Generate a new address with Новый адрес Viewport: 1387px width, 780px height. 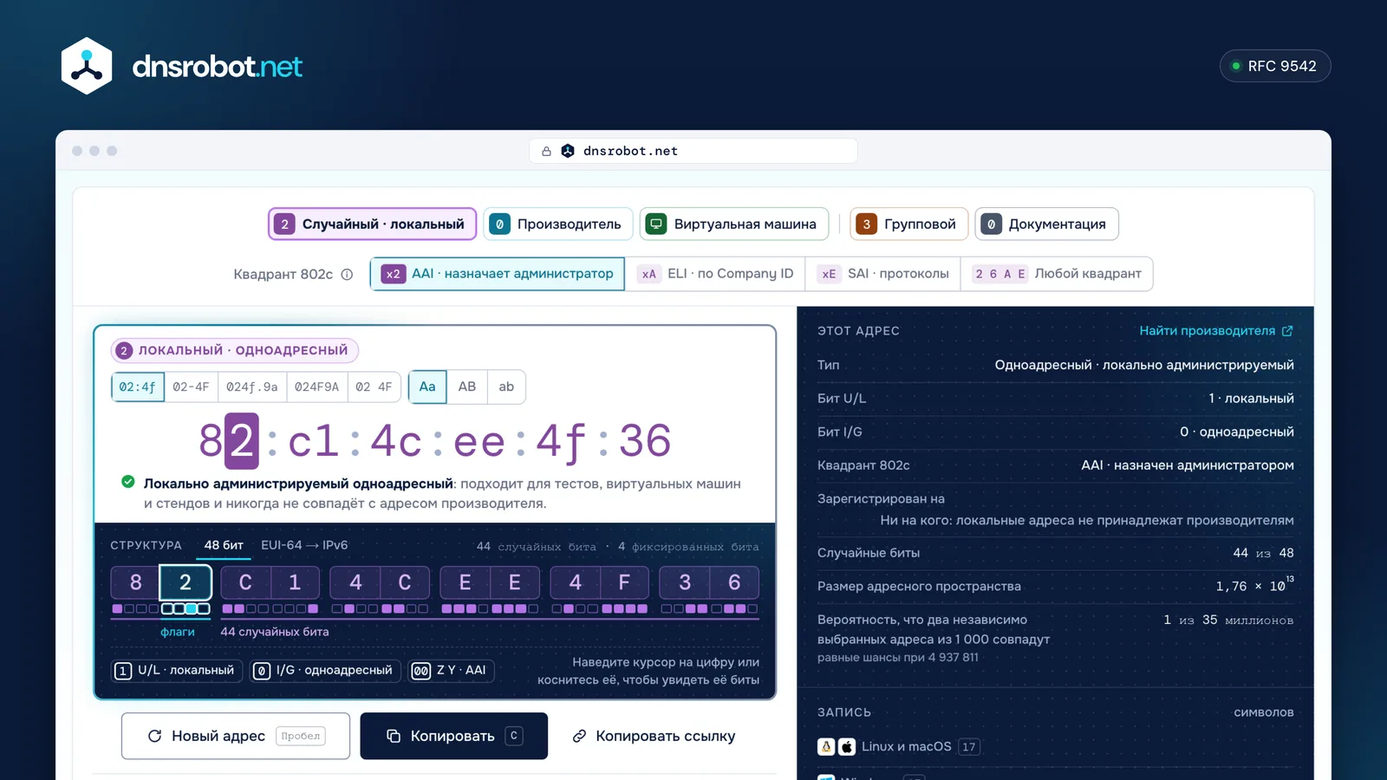(236, 736)
